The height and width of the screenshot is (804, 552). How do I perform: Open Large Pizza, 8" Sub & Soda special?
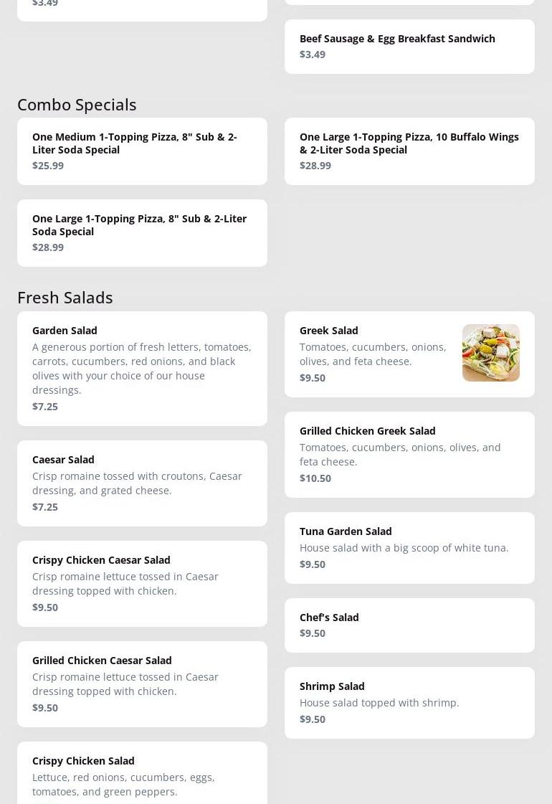coord(142,232)
